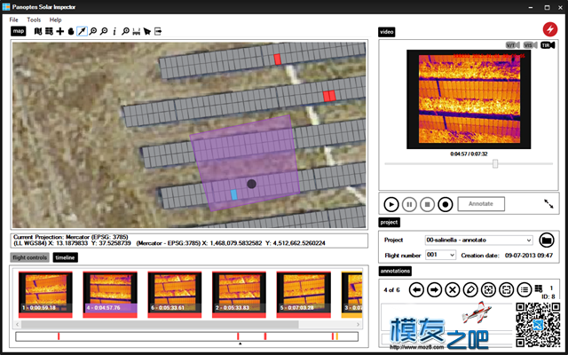568x355 pixels.
Task: Open the Project dropdown list
Action: 479,240
